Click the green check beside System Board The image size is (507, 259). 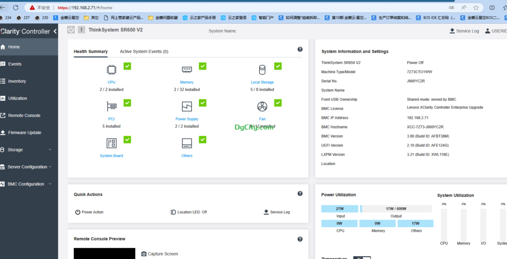127,140
